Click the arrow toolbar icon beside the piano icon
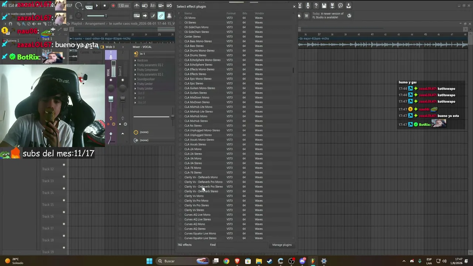Viewport: 473px width, 266px height. tap(145, 16)
